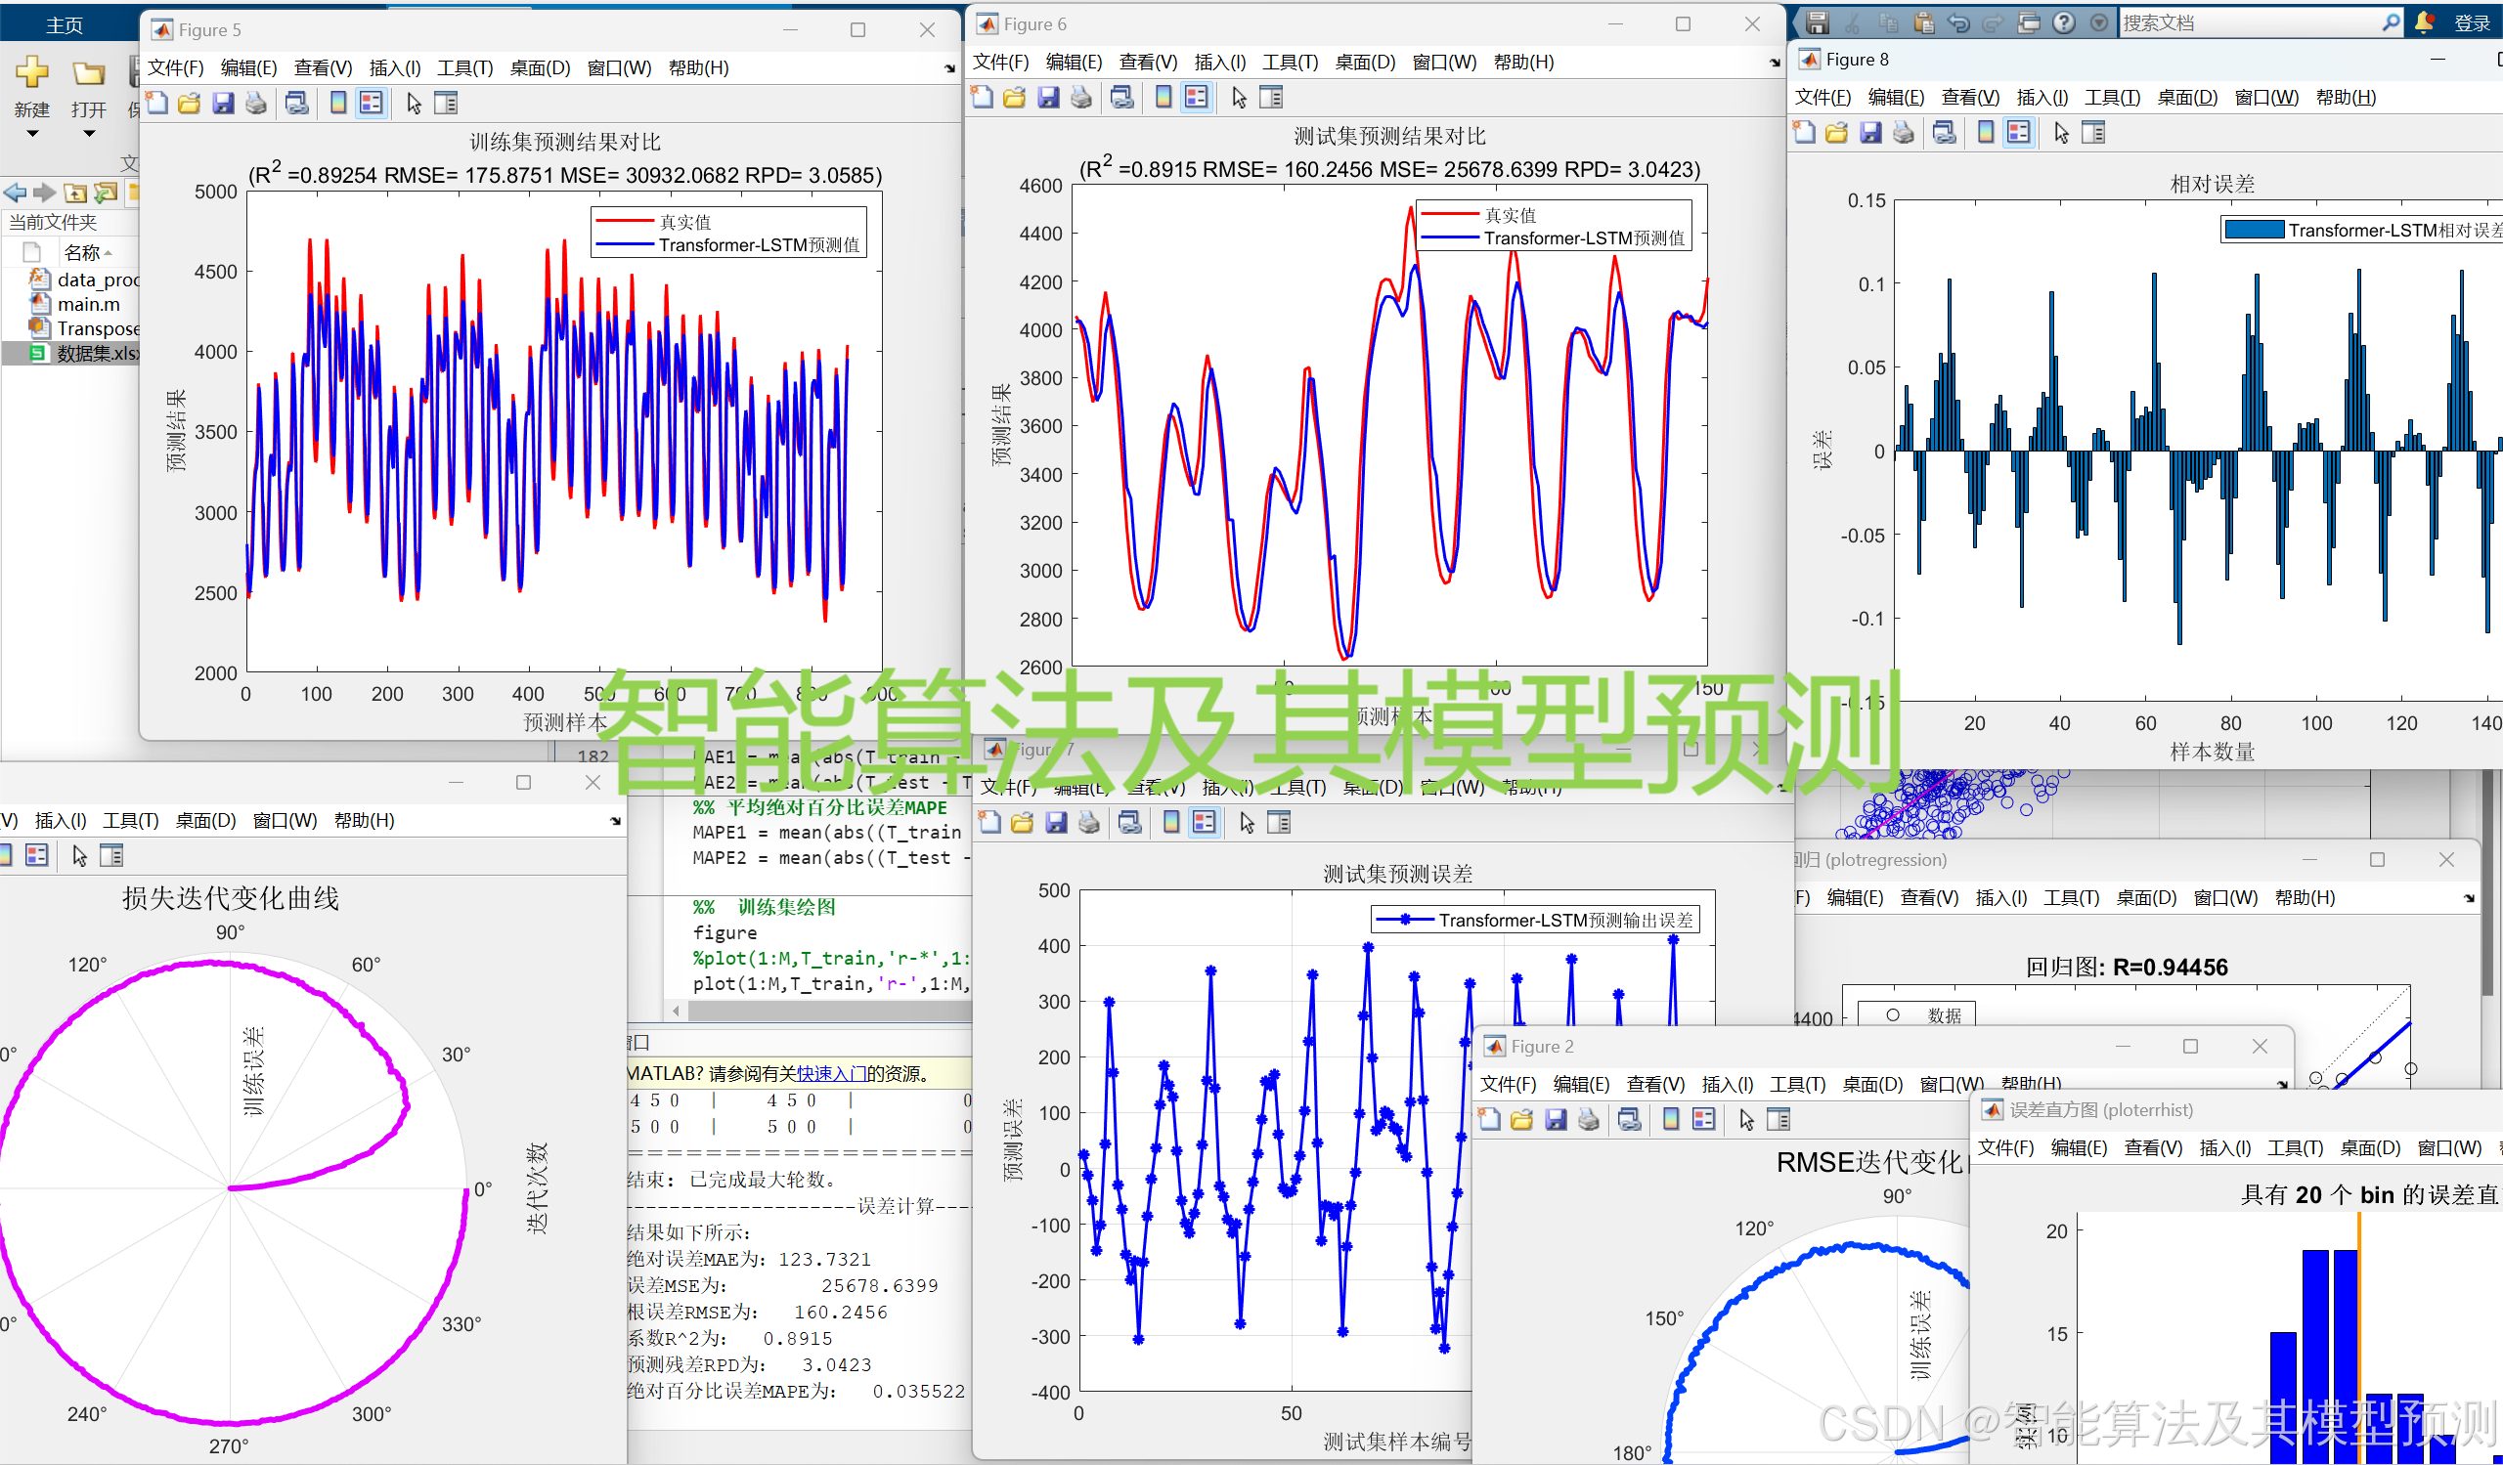
Task: Open the link-plot tool in Figure 6
Action: point(1122,97)
